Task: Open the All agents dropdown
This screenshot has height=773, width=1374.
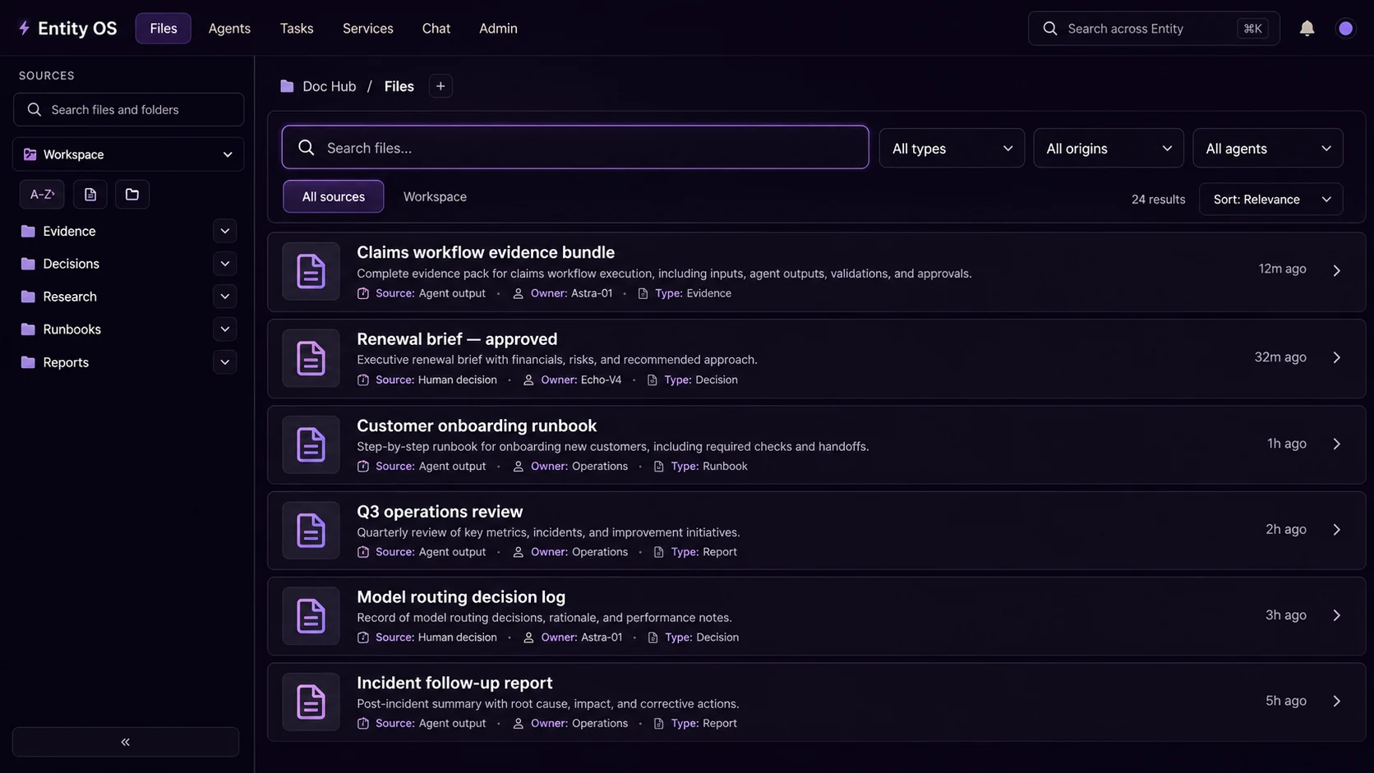Action: [x=1267, y=149]
